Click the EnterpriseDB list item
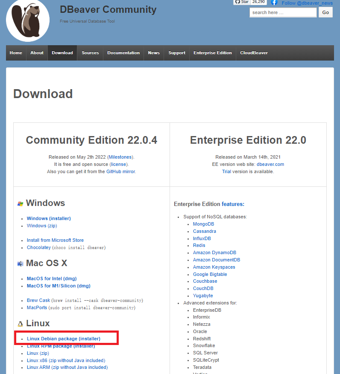This screenshot has width=340, height=374. point(207,310)
